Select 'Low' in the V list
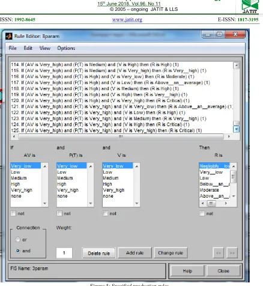The image size is (263, 286). (118, 172)
